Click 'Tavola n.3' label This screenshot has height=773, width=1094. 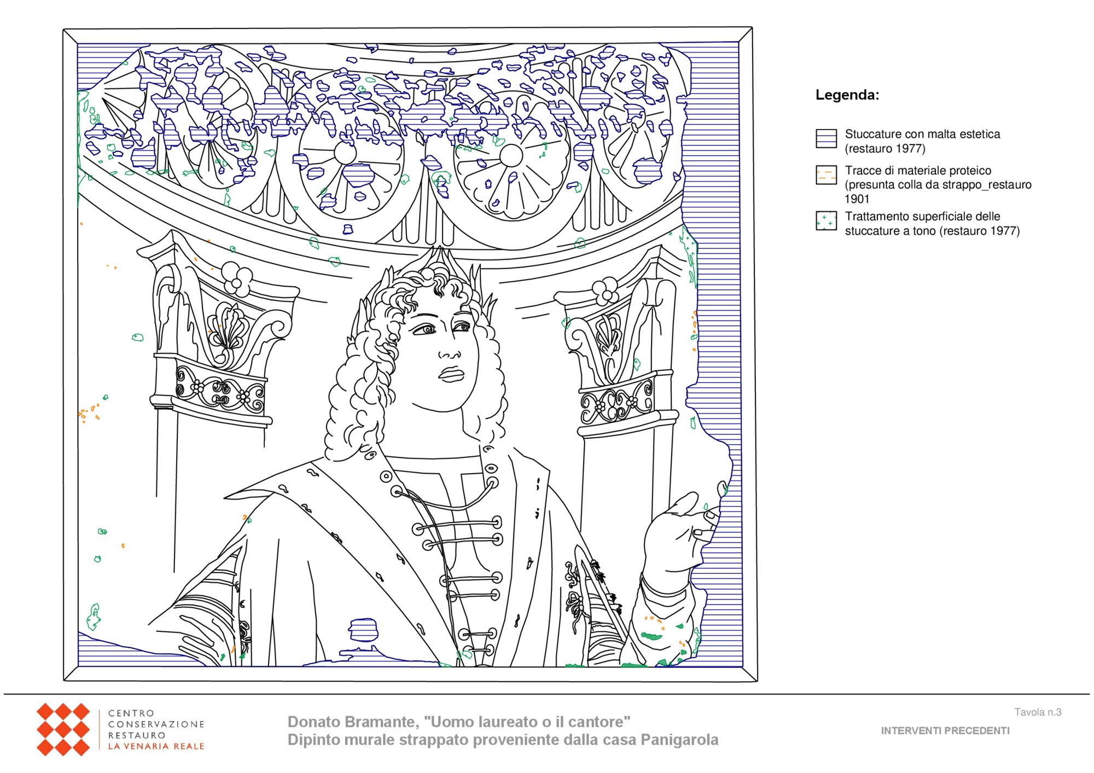(1038, 712)
